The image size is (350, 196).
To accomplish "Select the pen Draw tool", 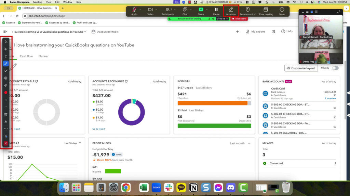I will click(6, 63).
